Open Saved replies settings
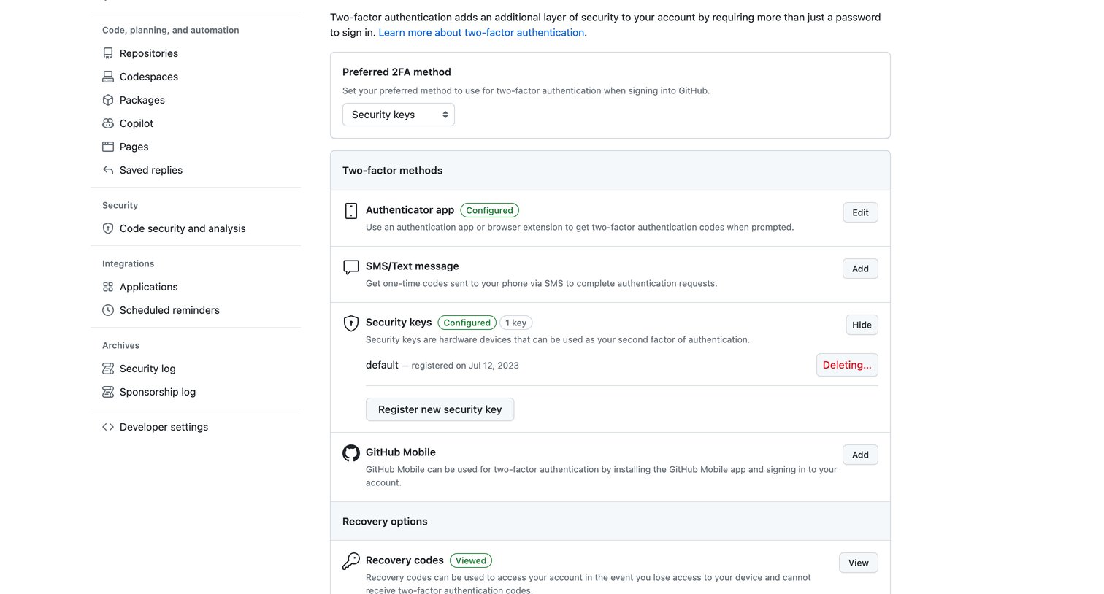This screenshot has height=594, width=1104. point(151,170)
